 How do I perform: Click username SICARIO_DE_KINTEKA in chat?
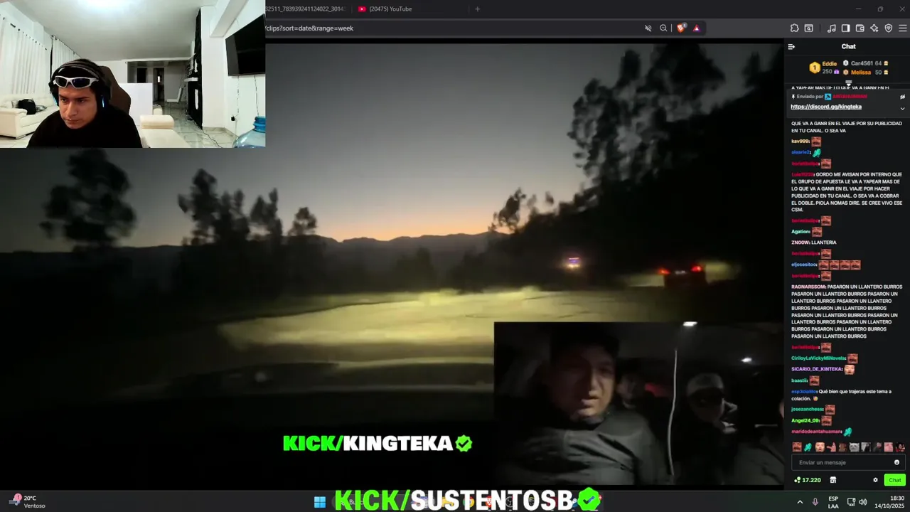click(817, 369)
